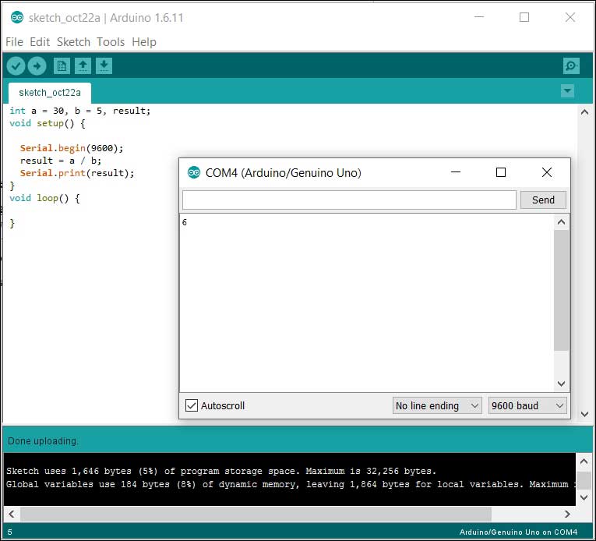Screen dimensions: 596x541
Task: Open the Tools menu
Action: 111,42
